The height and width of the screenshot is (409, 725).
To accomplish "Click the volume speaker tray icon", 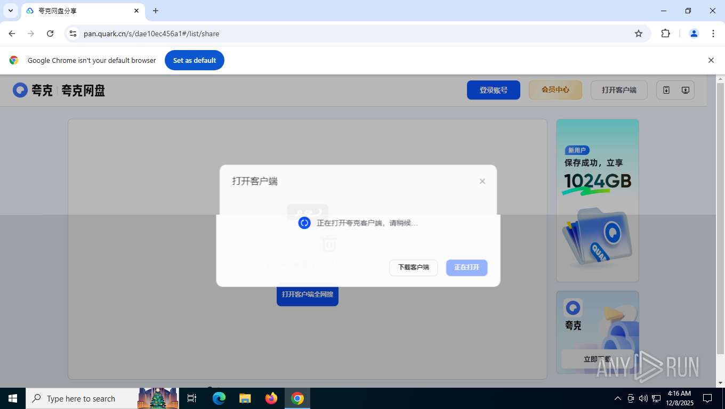I will [x=643, y=398].
